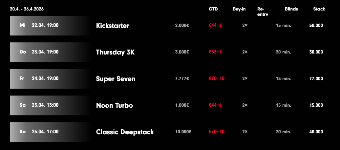
Task: Select the Sa 25.04. 13:00 date tile
Action: click(49, 105)
